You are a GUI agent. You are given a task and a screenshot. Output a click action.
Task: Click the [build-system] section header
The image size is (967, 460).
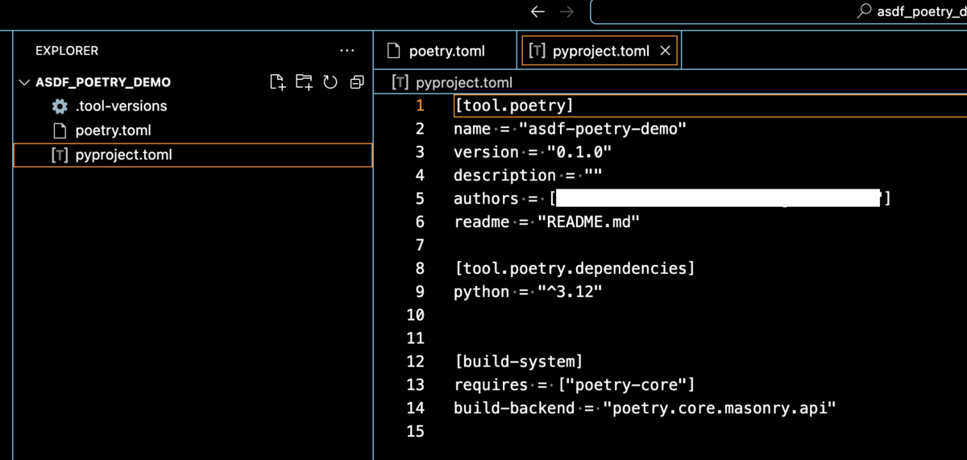(x=518, y=362)
